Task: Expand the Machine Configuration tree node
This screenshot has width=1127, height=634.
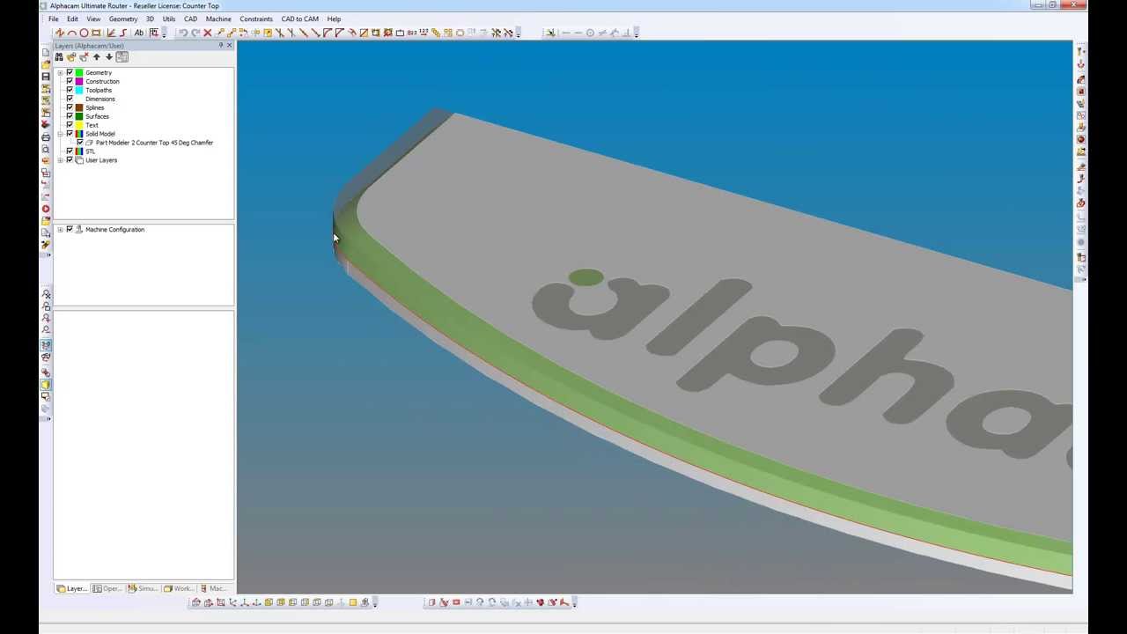Action: point(60,229)
